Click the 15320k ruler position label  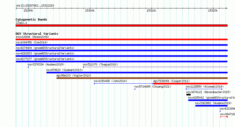(213, 11)
